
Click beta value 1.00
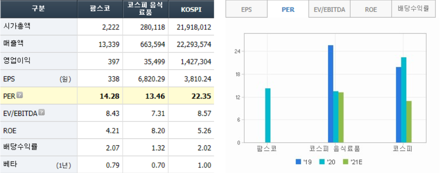pos(204,166)
